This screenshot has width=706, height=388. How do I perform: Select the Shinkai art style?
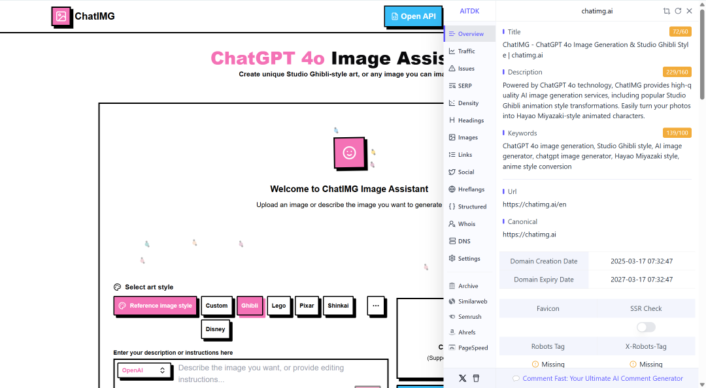(338, 306)
